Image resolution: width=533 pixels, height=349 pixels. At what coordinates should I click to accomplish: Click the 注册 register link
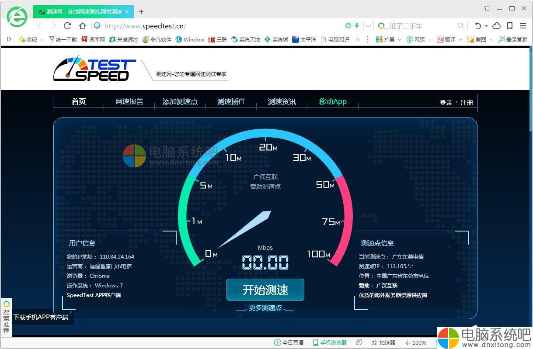click(x=467, y=103)
